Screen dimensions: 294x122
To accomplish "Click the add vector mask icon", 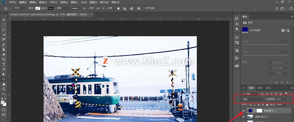I will (x=288, y=30).
